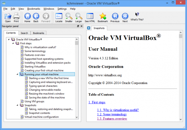Show page source via See HTML icon
This screenshot has height=130, width=187.
point(90,18)
